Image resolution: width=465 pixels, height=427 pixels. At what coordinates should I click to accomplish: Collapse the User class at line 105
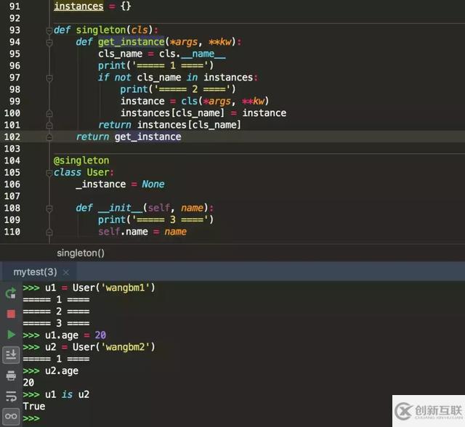pyautogui.click(x=49, y=173)
